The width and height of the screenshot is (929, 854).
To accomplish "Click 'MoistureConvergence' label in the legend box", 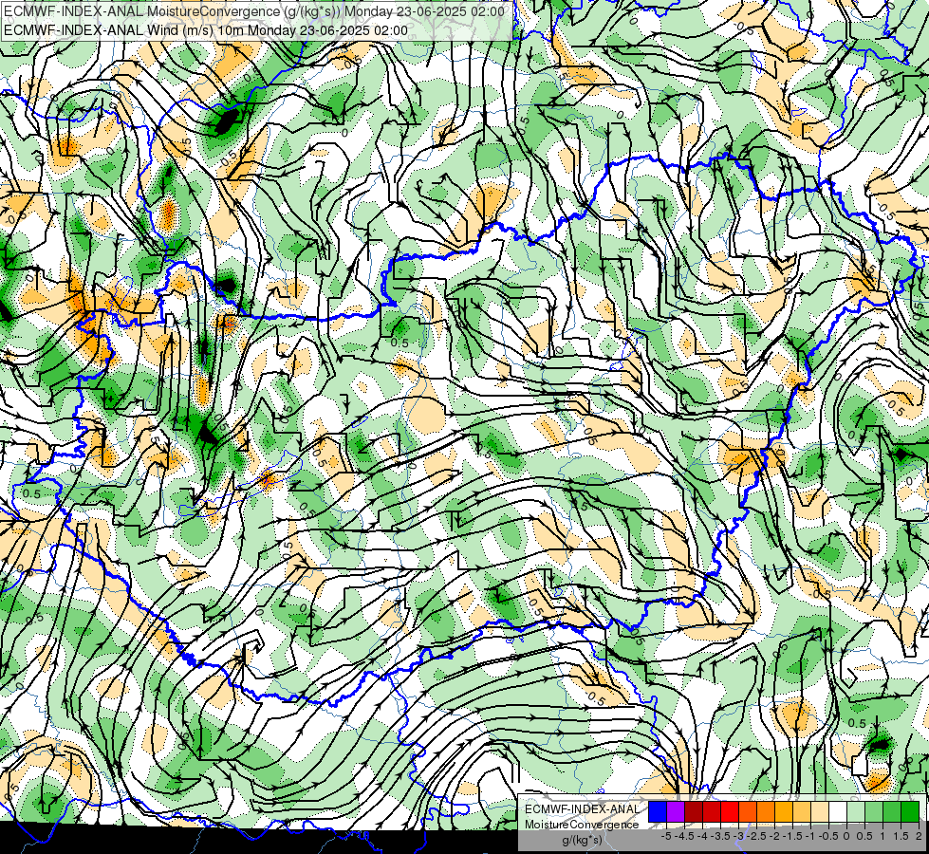I will (x=582, y=825).
